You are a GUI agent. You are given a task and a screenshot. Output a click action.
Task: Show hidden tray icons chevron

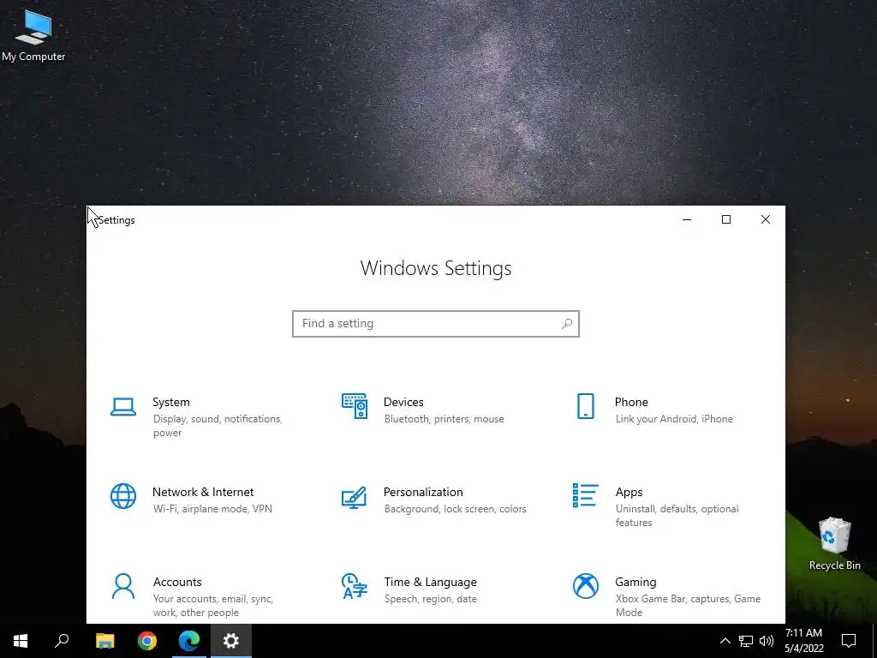(x=725, y=641)
